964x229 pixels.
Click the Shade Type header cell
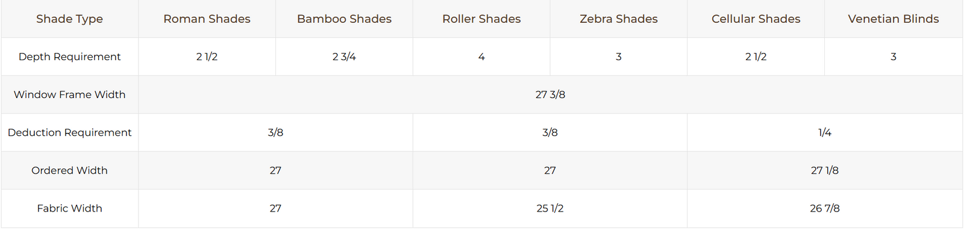point(69,19)
